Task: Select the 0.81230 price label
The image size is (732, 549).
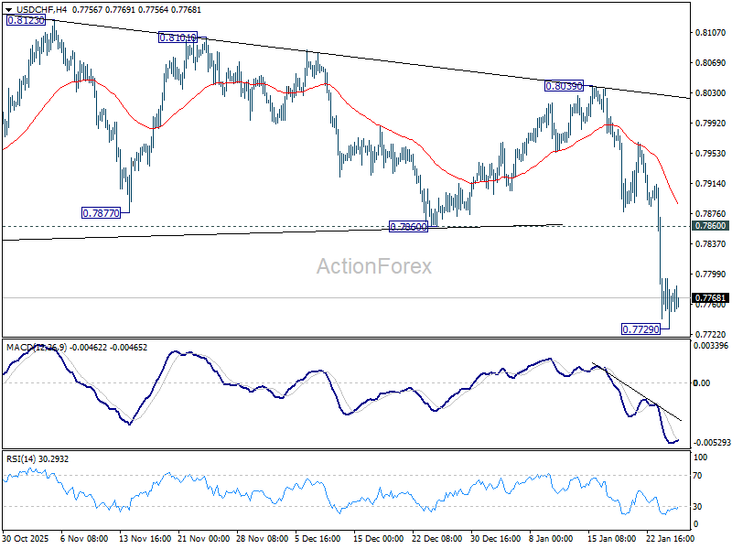Action: (x=27, y=20)
